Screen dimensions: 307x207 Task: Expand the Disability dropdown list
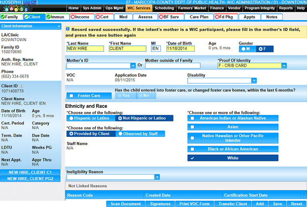[254, 80]
